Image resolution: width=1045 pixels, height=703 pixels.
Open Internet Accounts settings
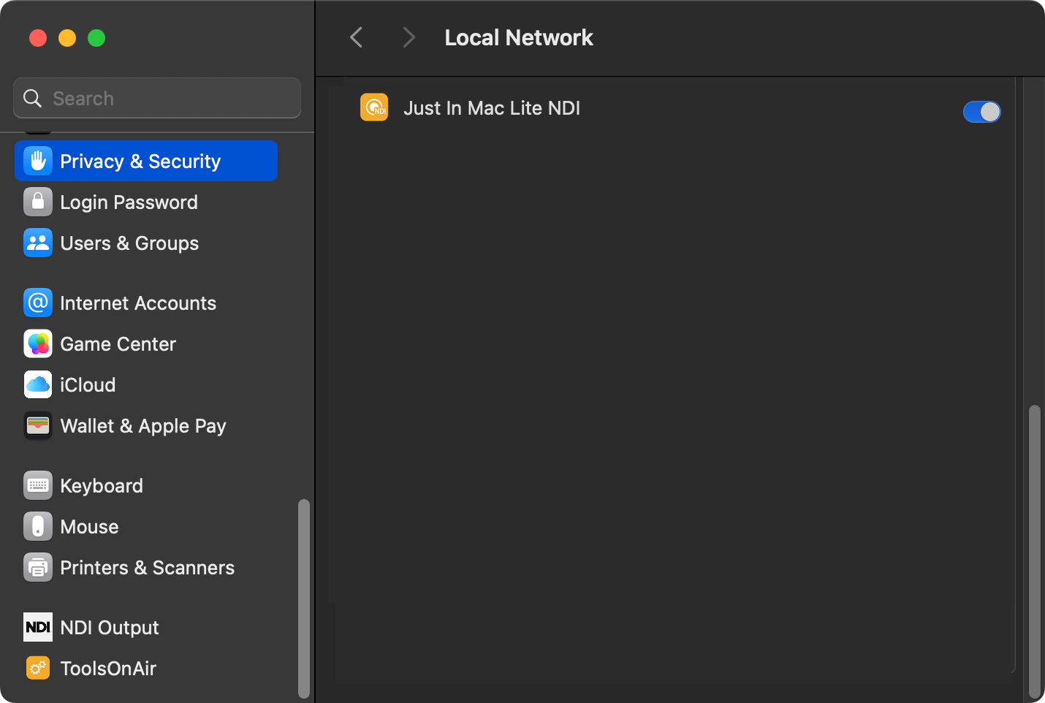[146, 303]
